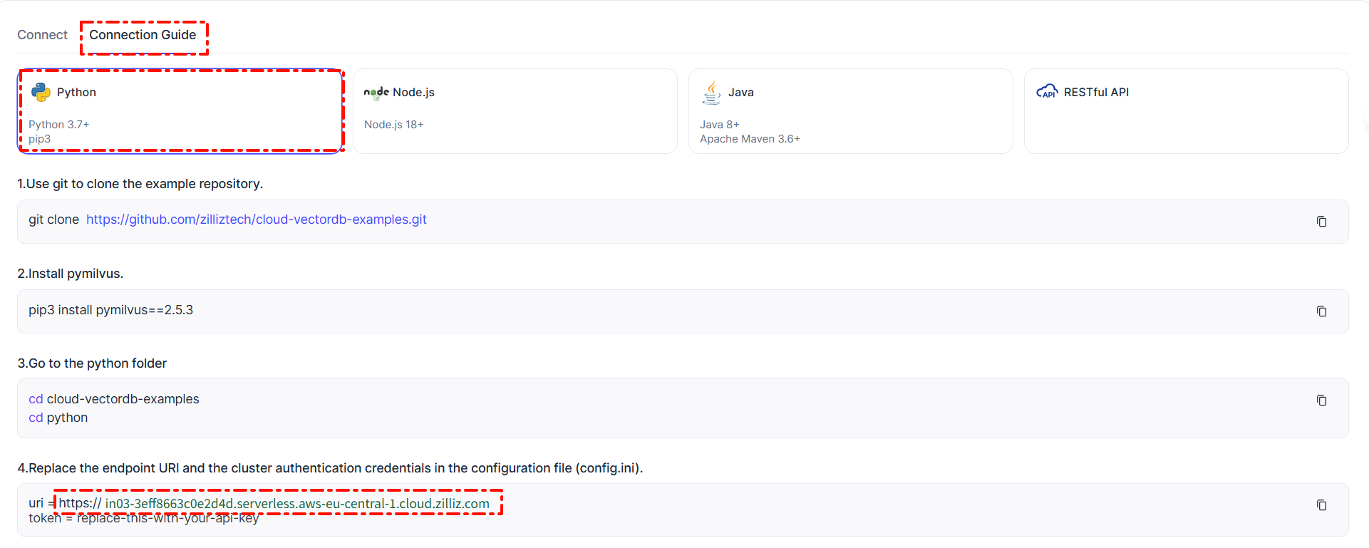Copy the pip3 install pymilvus command
Viewport: 1369px width, 548px height.
coord(1321,311)
